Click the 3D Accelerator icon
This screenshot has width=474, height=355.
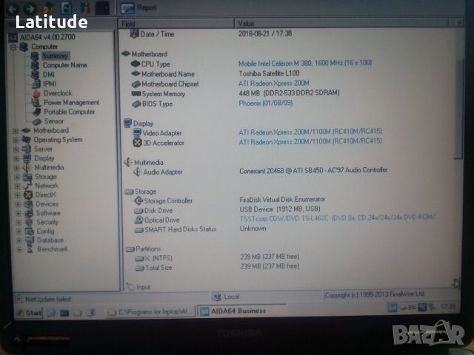(137, 143)
